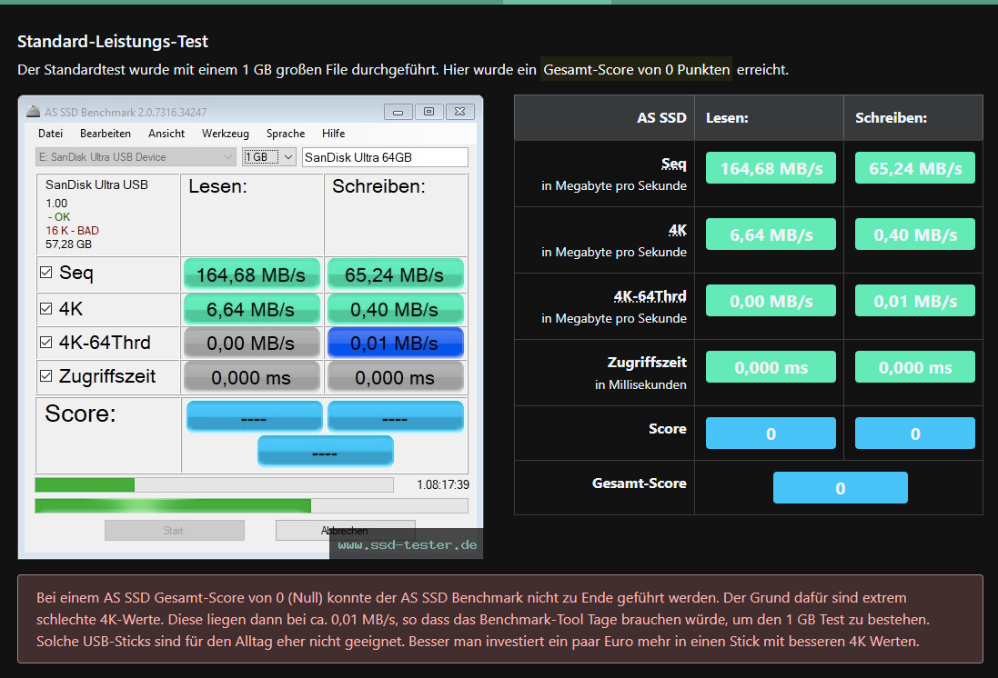Click the Seq read result 164,68 MB/s in benchmark window
Image resolution: width=998 pixels, height=678 pixels.
(x=251, y=274)
